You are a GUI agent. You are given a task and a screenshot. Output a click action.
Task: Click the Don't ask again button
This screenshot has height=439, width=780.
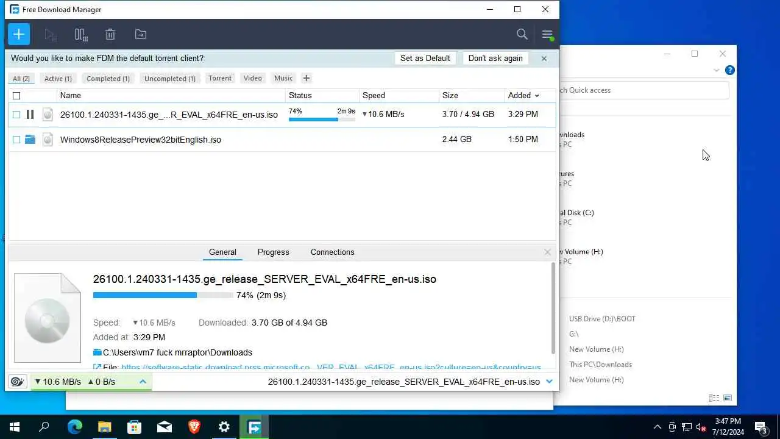(x=495, y=59)
